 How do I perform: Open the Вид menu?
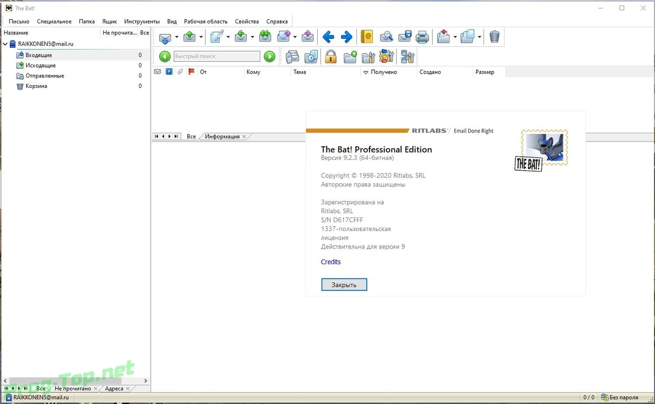click(172, 21)
